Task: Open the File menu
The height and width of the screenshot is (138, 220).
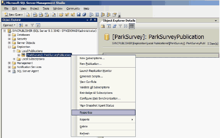Action: (x=6, y=8)
